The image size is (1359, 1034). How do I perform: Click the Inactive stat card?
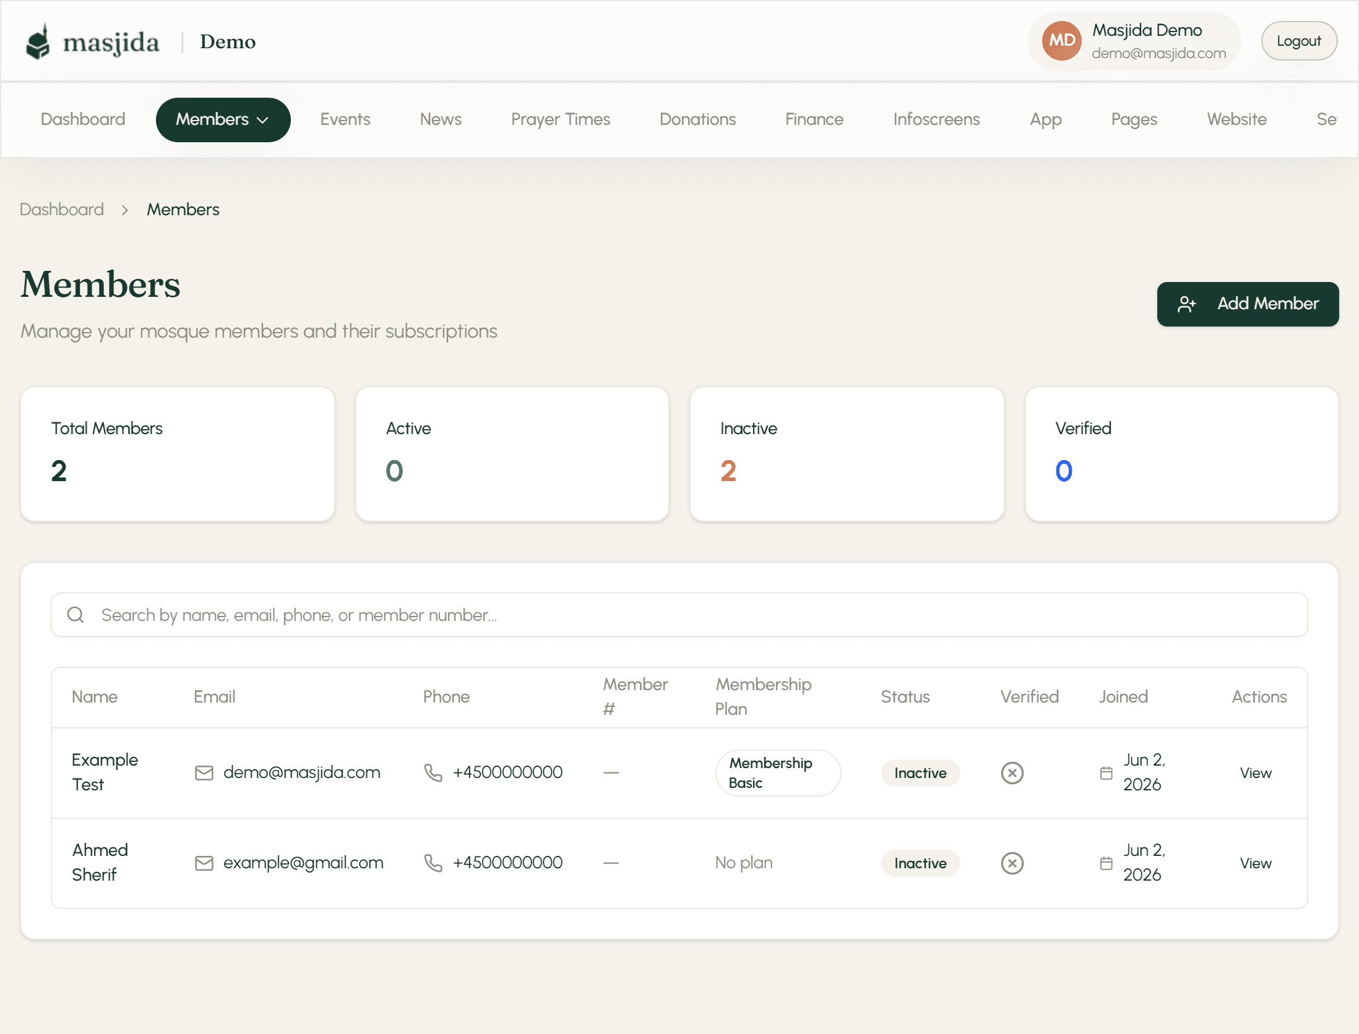(847, 455)
